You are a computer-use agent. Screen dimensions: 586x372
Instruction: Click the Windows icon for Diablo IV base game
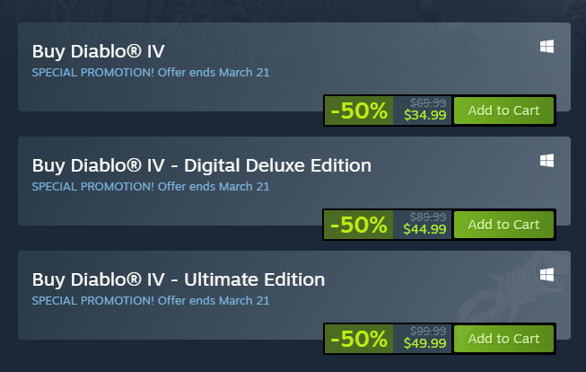click(x=547, y=47)
